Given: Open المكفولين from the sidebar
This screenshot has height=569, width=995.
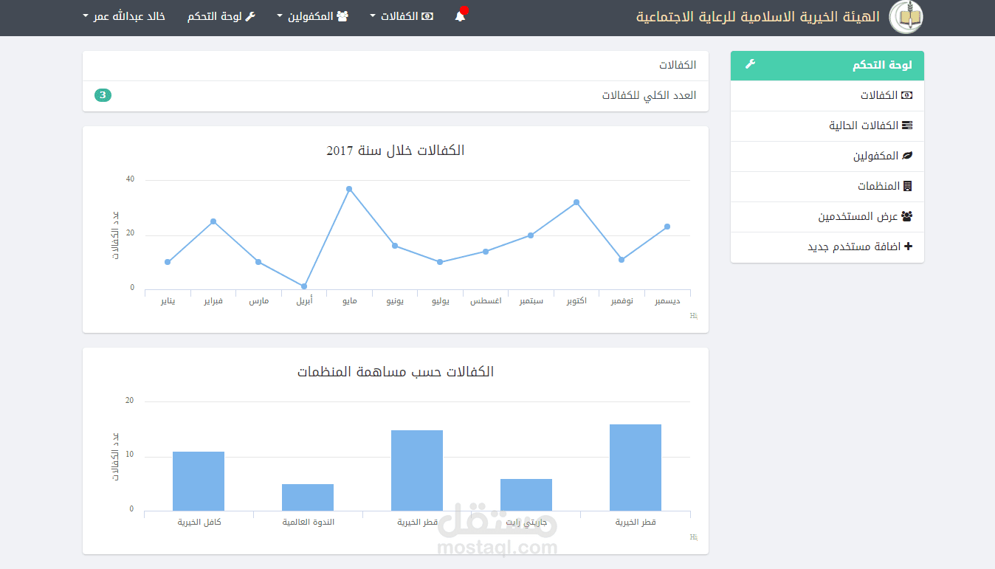Looking at the screenshot, I should coord(827,156).
